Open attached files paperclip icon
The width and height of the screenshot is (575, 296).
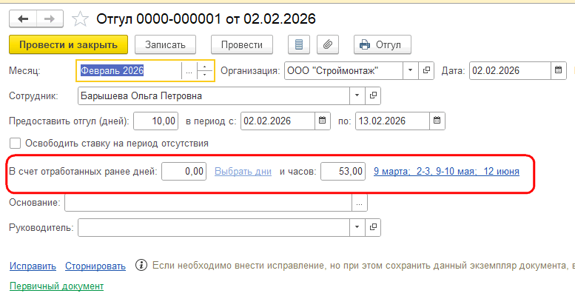pos(328,44)
